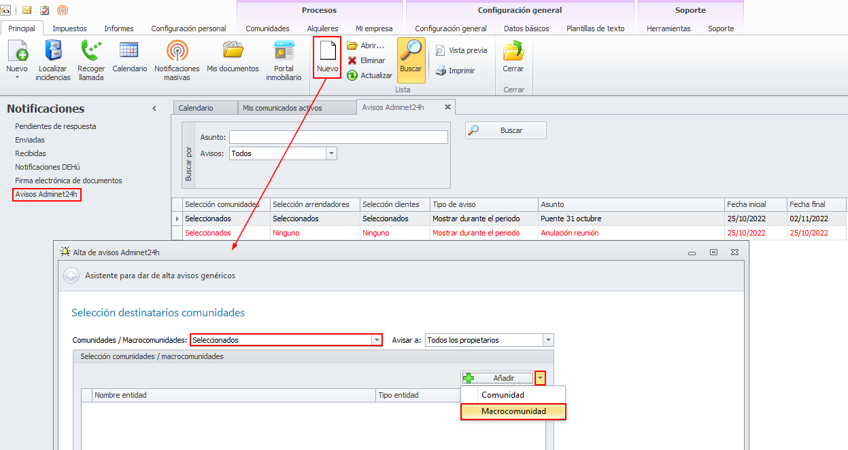The image size is (848, 450).
Task: Click the 02/11/2022 Fecha final cell
Action: 817,219
